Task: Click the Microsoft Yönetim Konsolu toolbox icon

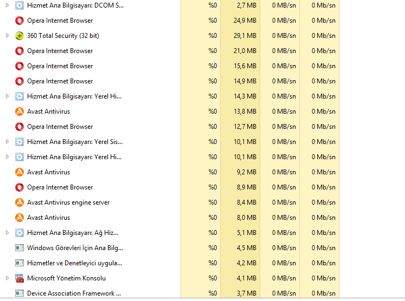Action: (x=20, y=278)
